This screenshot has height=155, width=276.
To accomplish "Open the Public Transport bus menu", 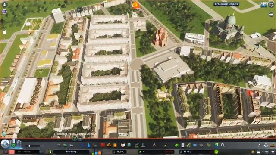I will 129,145.
